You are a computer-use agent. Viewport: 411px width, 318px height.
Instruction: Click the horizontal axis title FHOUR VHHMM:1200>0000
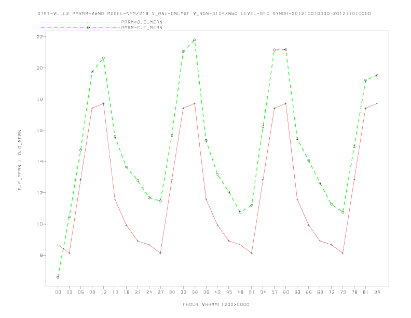point(216,304)
